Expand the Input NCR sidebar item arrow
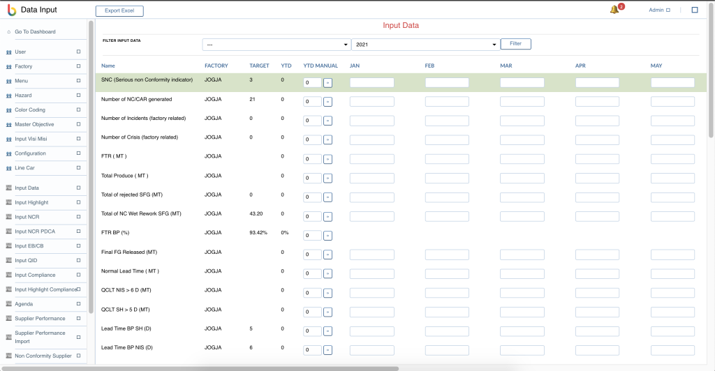 tap(78, 217)
